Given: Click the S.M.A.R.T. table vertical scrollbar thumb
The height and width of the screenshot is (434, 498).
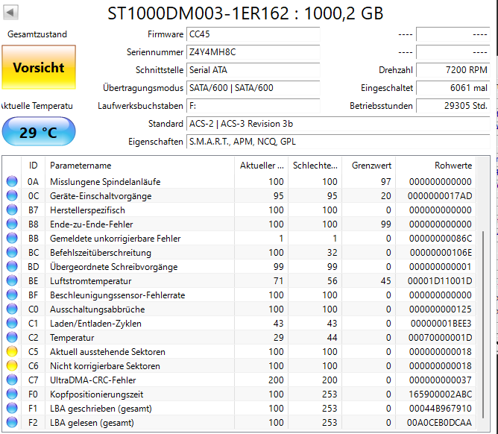Looking at the screenshot, I should (483, 324).
